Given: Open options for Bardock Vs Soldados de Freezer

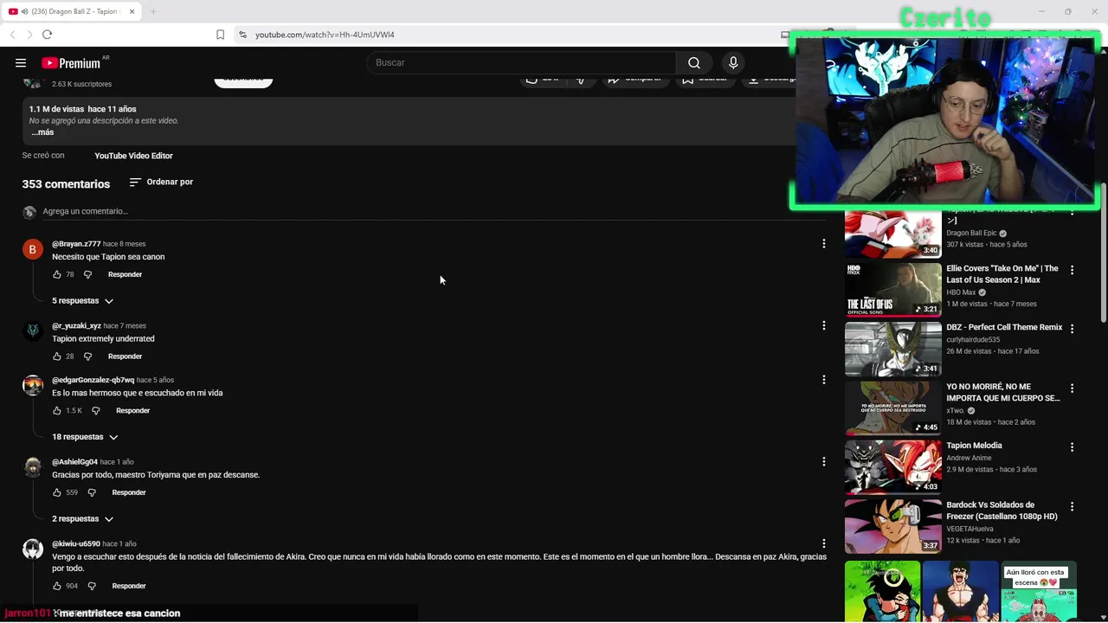Looking at the screenshot, I should 1072,506.
